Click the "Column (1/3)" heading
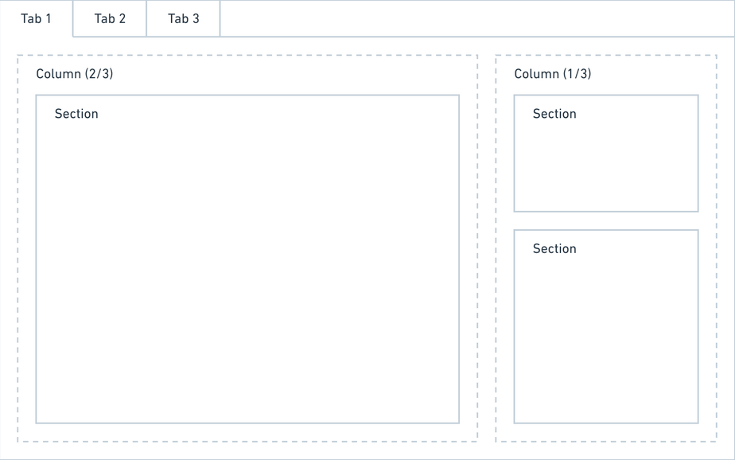 pos(553,74)
